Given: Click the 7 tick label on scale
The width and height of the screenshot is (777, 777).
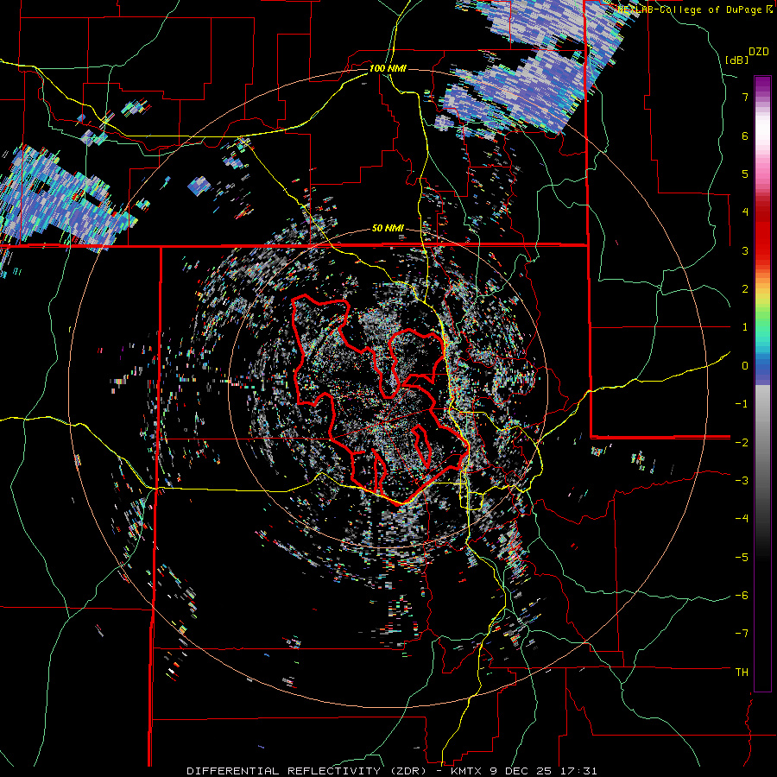Looking at the screenshot, I should (x=745, y=97).
